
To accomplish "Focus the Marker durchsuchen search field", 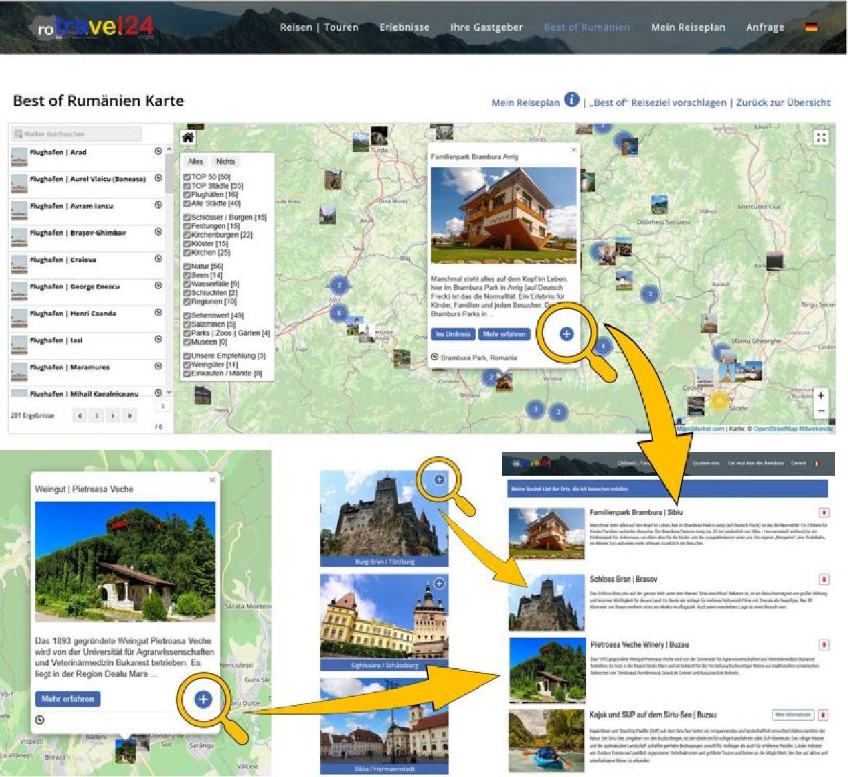I will coord(77,133).
